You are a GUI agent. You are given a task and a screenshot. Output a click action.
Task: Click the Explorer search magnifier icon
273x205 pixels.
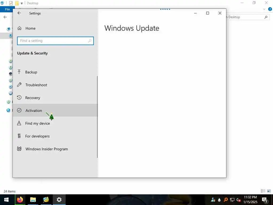[266, 17]
